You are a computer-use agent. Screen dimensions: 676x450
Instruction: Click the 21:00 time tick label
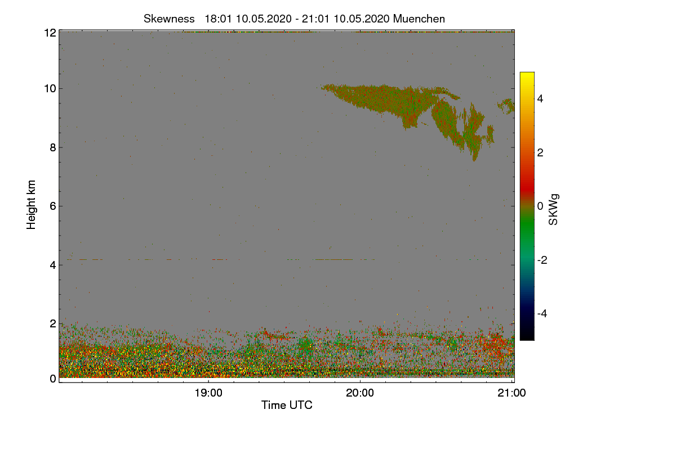click(512, 393)
